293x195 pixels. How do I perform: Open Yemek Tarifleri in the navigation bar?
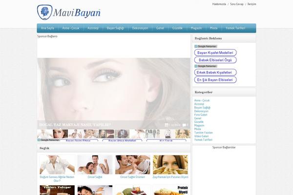235,28
